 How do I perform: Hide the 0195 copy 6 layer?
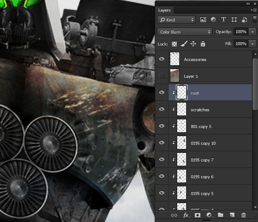click(162, 176)
